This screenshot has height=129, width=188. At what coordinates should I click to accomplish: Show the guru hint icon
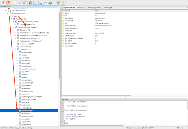58,3
